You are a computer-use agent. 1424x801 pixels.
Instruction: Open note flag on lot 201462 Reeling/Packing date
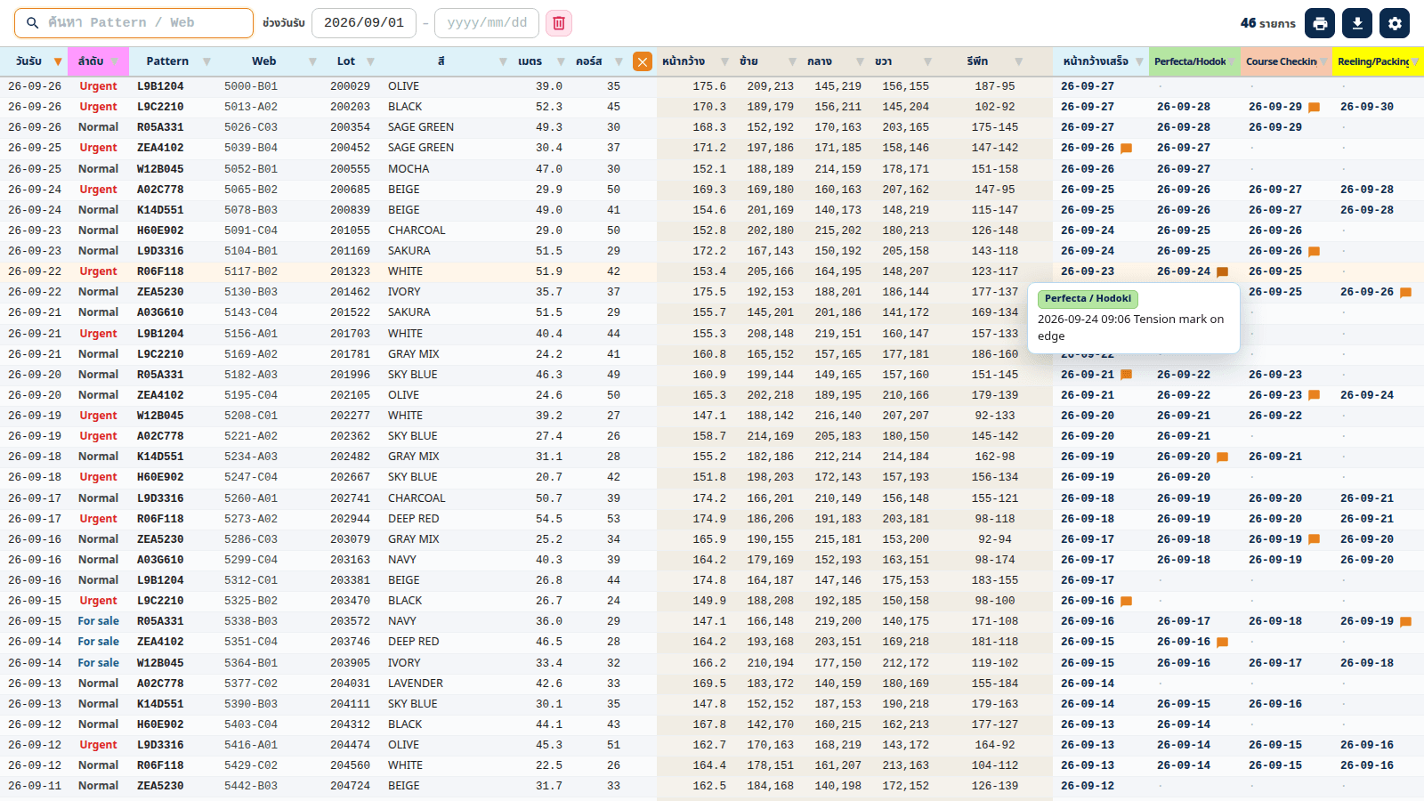1405,293
